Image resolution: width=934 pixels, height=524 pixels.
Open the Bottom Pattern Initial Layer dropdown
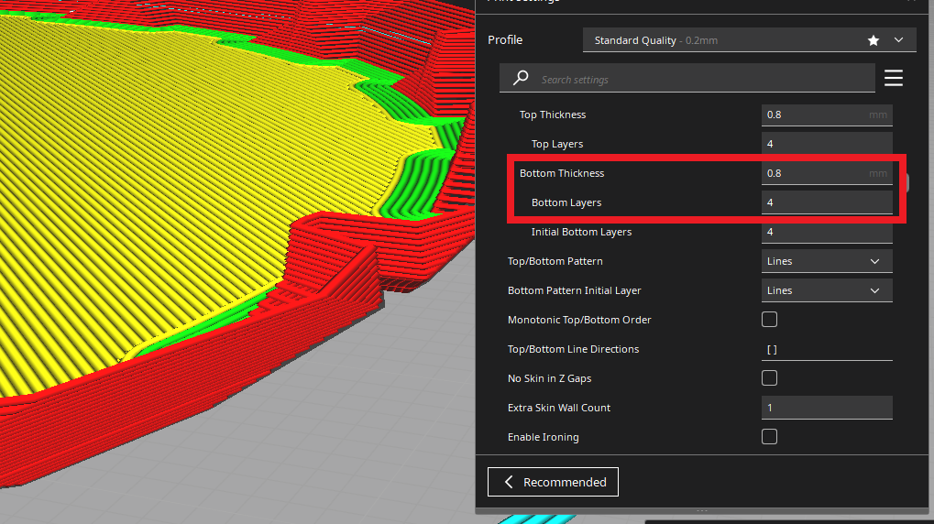click(827, 290)
